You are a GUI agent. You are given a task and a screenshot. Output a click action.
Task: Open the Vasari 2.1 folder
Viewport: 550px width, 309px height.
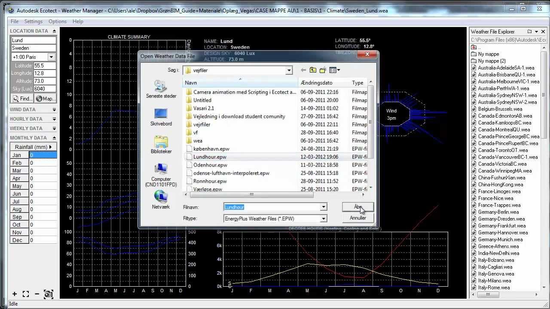pos(203,108)
